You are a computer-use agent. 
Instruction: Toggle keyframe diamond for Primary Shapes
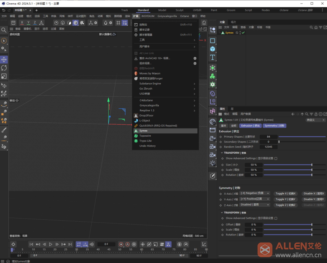coord(221,137)
